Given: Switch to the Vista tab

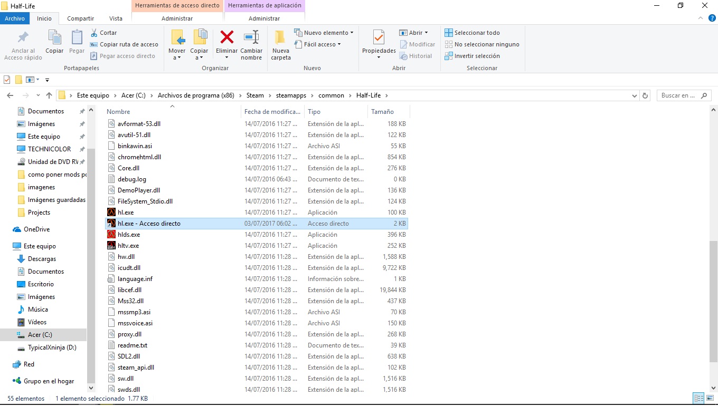Looking at the screenshot, I should click(x=116, y=18).
